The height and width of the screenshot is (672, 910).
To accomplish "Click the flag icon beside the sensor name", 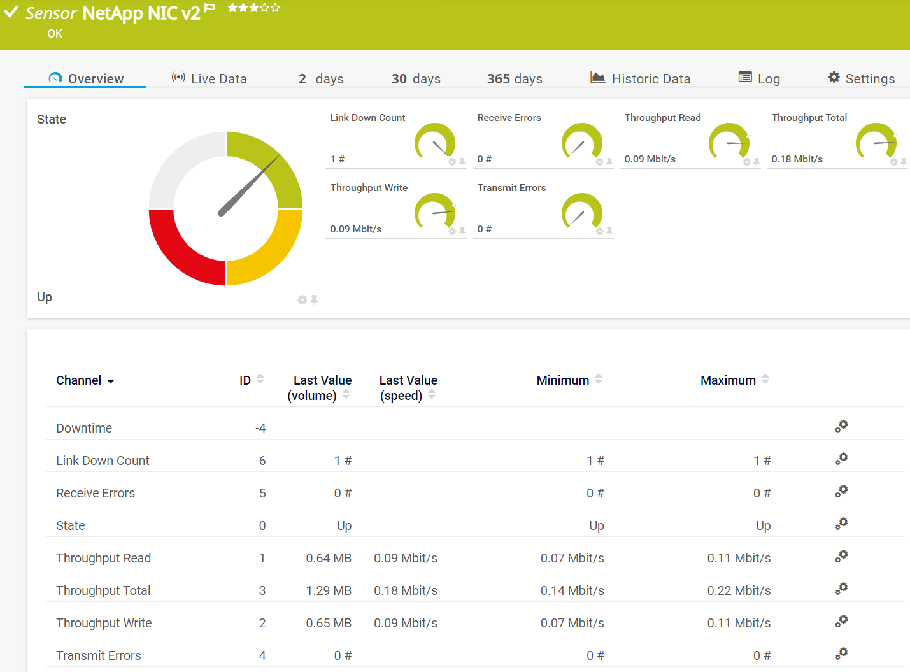I will tap(210, 8).
